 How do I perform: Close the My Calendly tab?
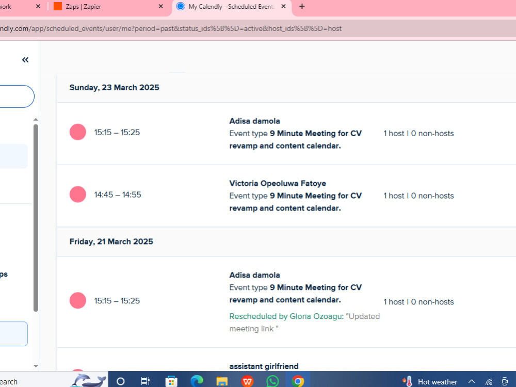(x=283, y=6)
